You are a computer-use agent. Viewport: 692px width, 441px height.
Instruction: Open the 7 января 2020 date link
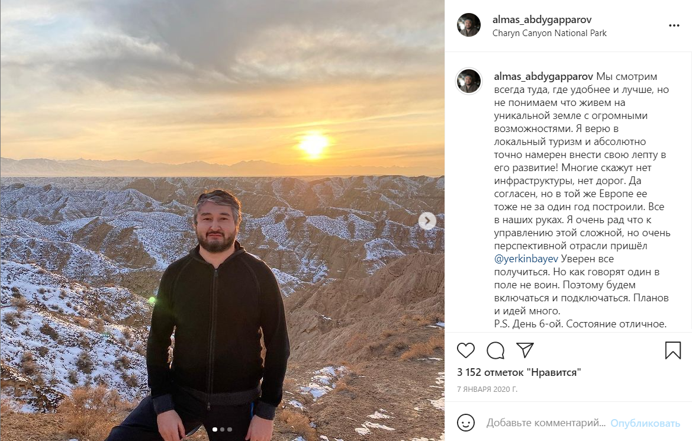pos(487,390)
